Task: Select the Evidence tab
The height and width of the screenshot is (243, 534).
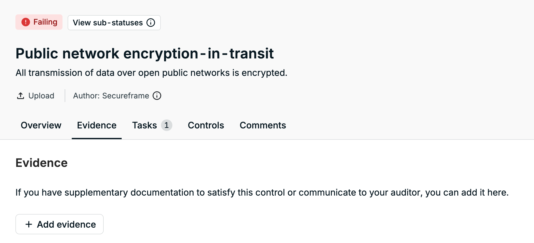Action: tap(97, 125)
